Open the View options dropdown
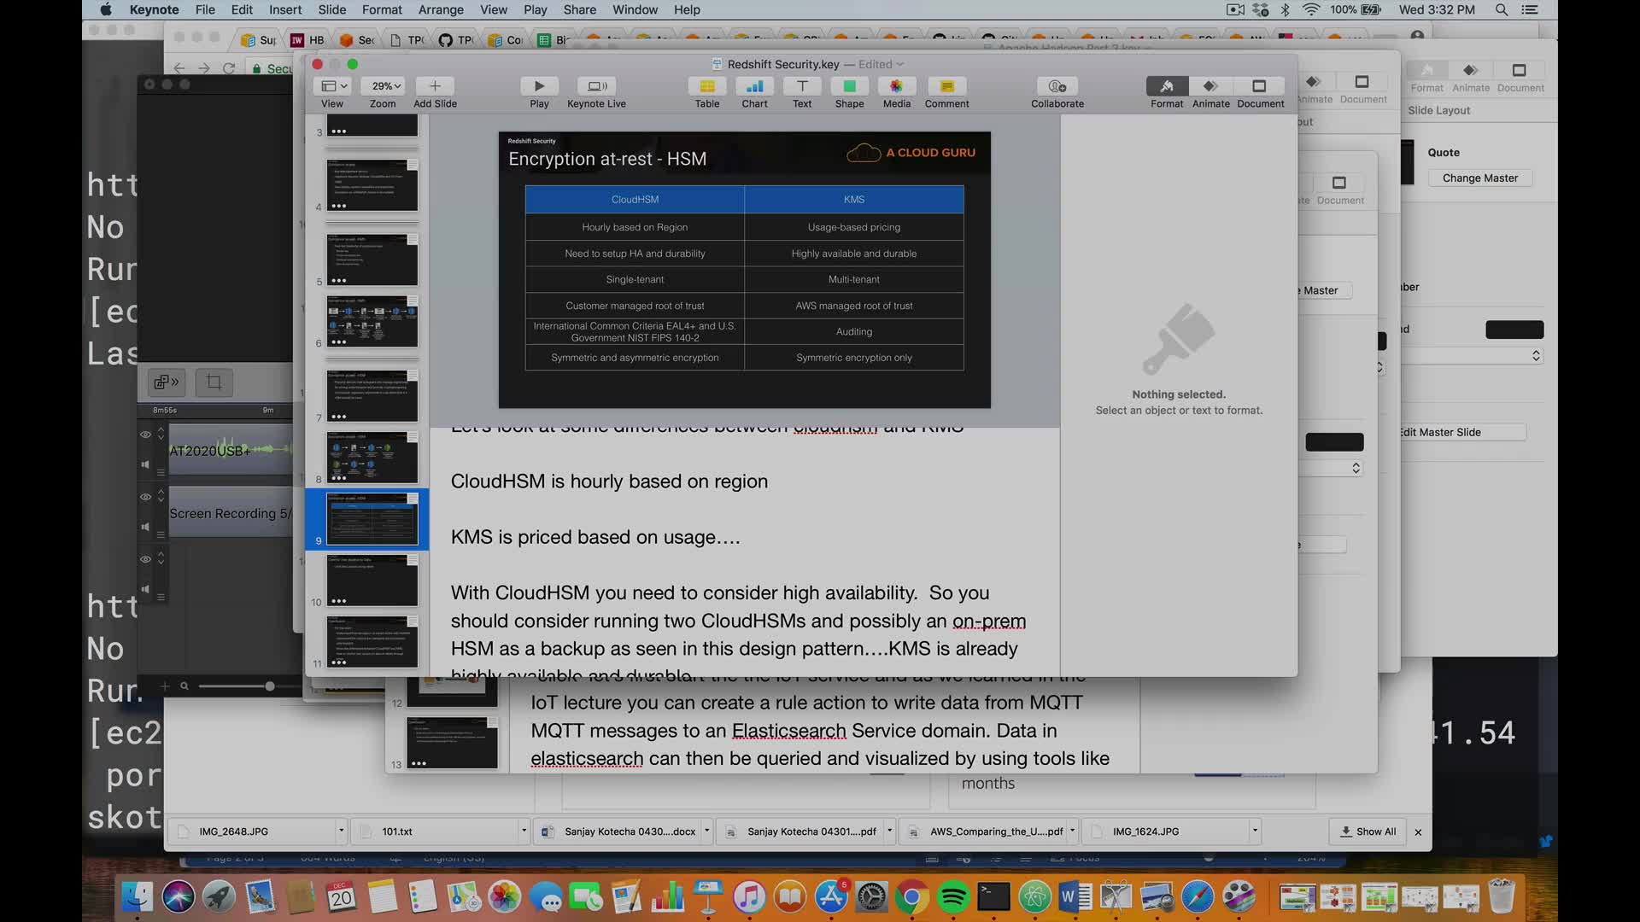1640x922 pixels. pos(333,86)
